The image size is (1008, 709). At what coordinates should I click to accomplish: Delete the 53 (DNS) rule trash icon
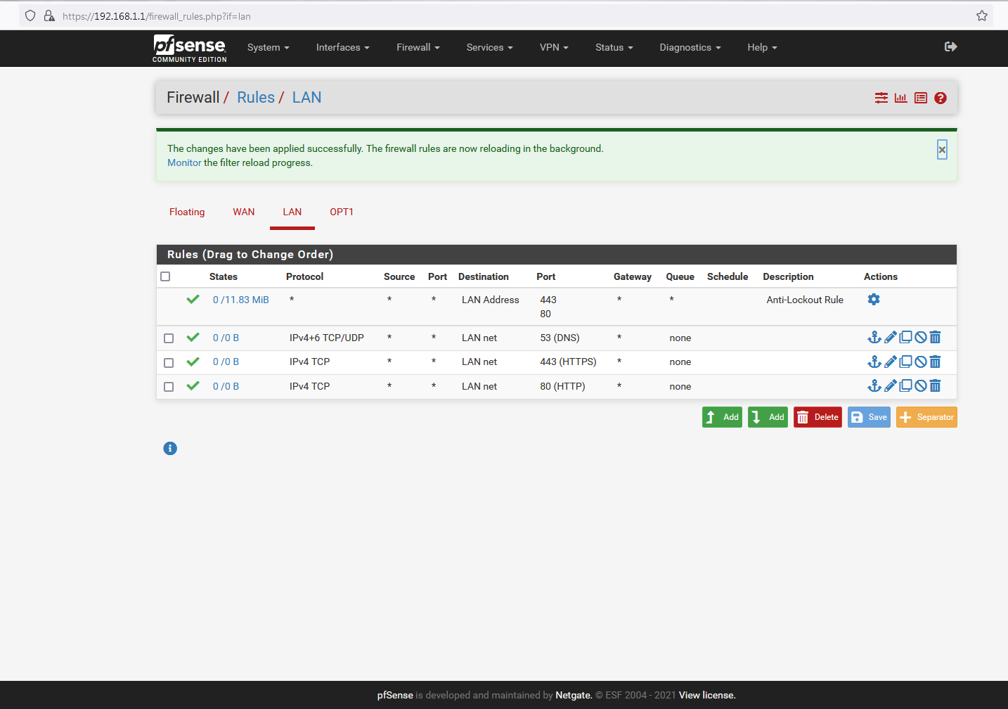pos(936,338)
